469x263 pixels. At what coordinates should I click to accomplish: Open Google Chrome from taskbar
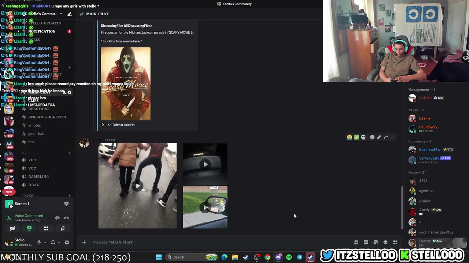tap(267, 257)
